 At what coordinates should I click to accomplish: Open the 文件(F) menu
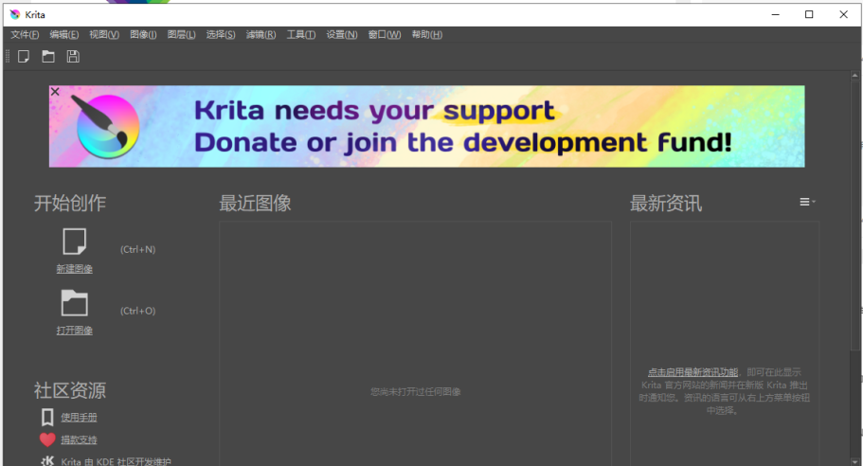click(25, 35)
